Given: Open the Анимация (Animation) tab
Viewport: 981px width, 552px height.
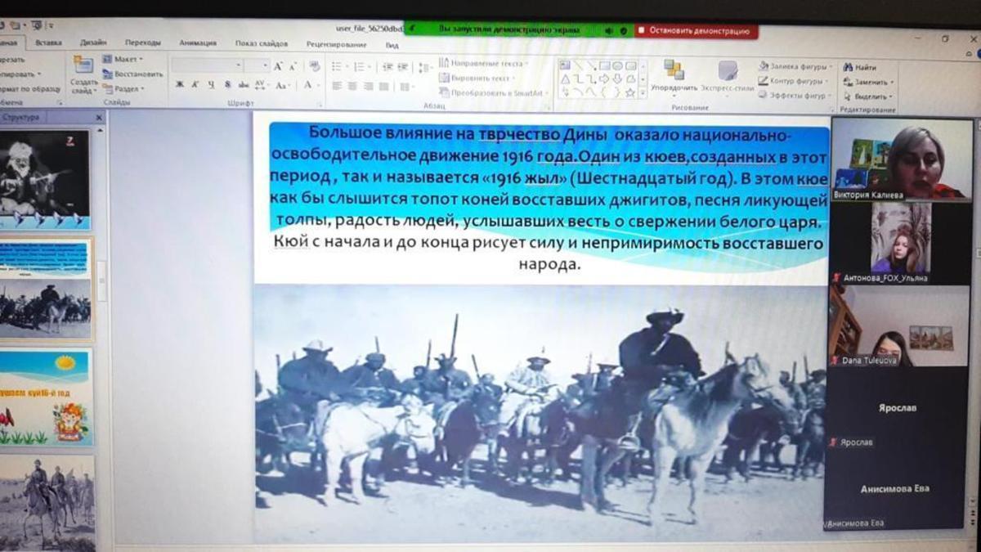Looking at the screenshot, I should [x=198, y=43].
